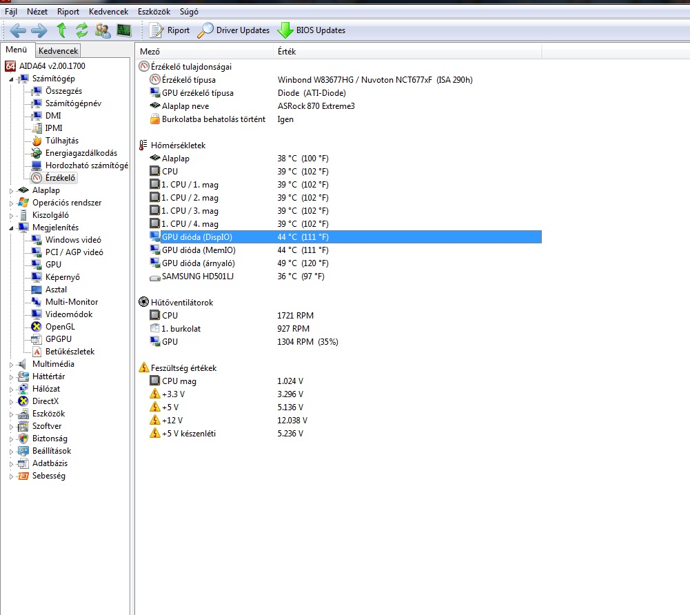
Task: Click the Érték column header
Action: 407,52
